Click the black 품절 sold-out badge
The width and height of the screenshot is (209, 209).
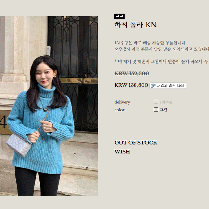click(x=119, y=16)
